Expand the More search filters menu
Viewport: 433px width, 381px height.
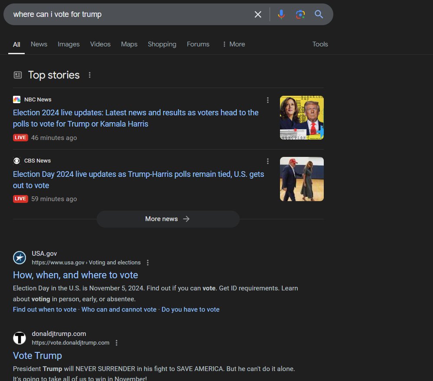click(x=234, y=44)
